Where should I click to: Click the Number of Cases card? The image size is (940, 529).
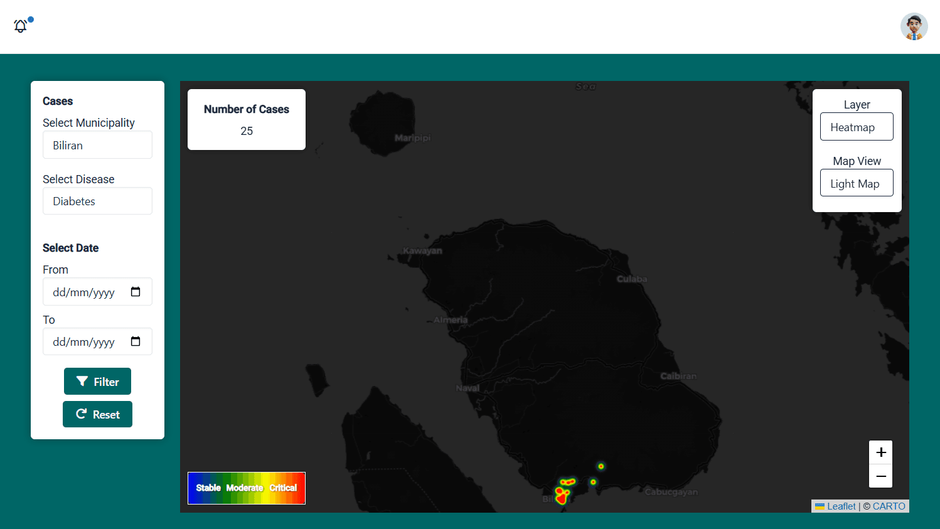coord(247,119)
